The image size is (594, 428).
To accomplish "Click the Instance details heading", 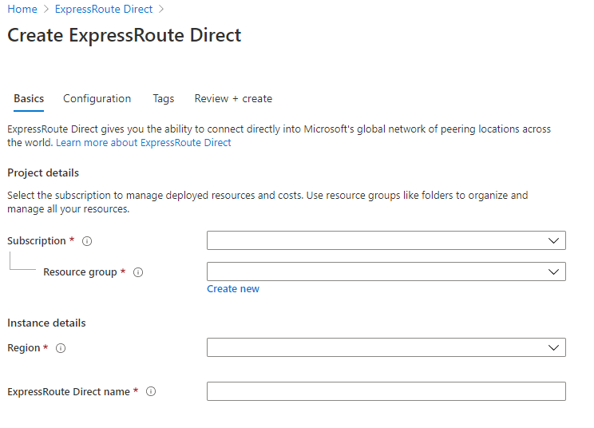I will [46, 323].
